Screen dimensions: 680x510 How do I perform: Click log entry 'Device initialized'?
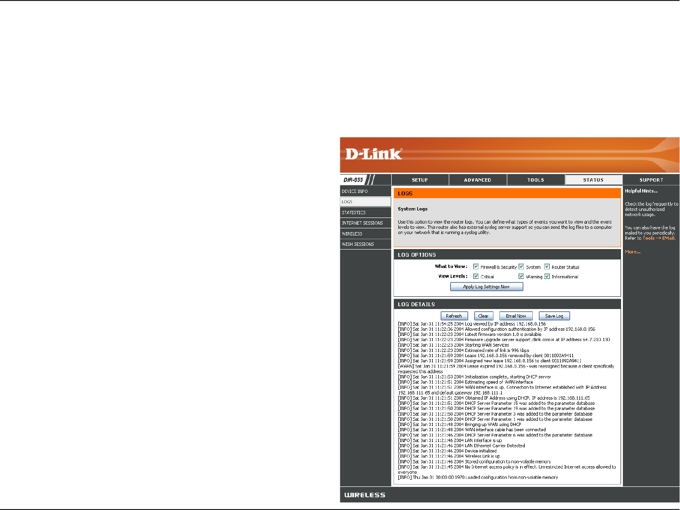coord(447,451)
